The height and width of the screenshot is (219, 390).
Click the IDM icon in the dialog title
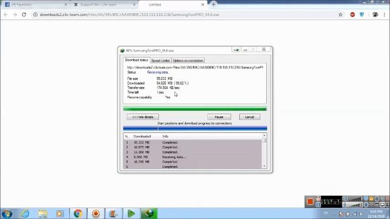tap(122, 50)
